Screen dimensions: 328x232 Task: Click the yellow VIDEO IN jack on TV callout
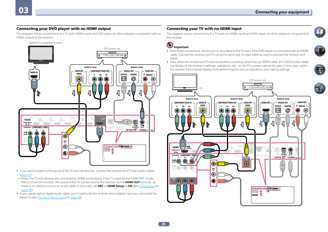203,111
